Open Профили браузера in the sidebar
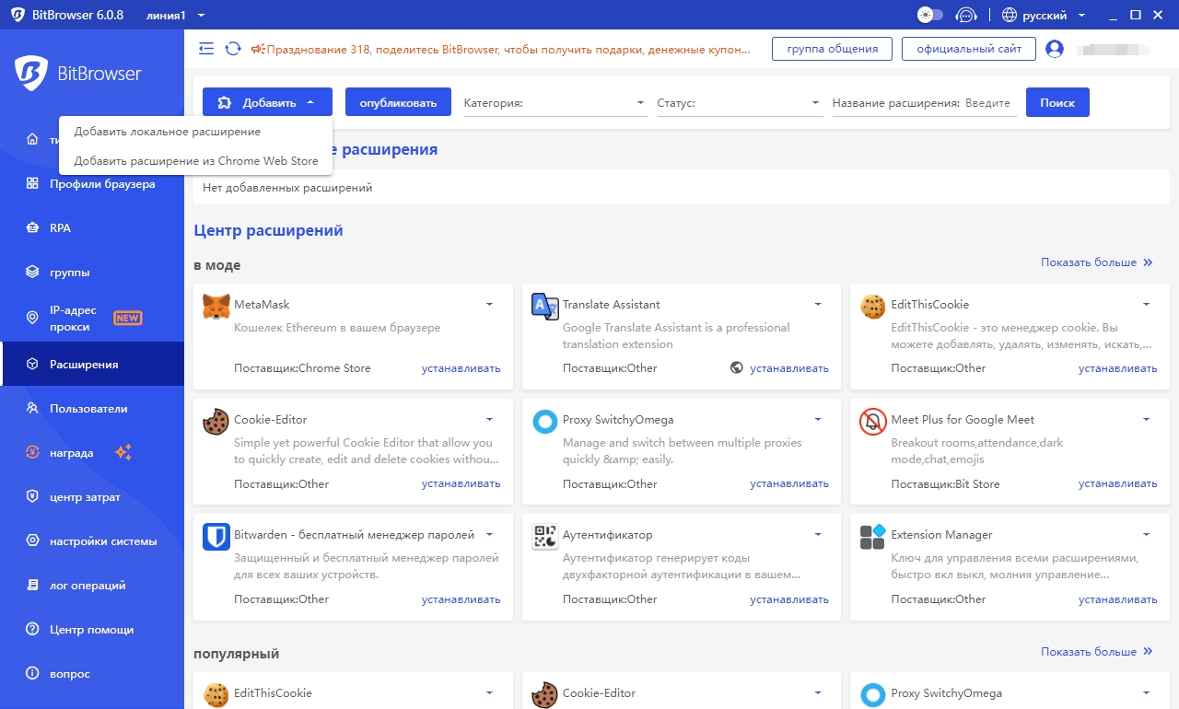This screenshot has height=709, width=1179. point(102,184)
